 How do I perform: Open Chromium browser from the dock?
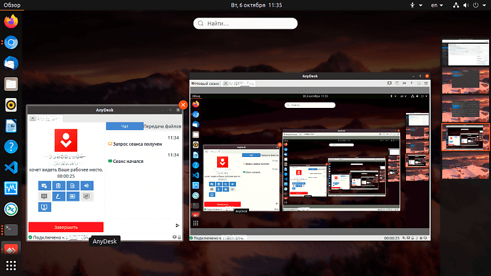point(11,43)
